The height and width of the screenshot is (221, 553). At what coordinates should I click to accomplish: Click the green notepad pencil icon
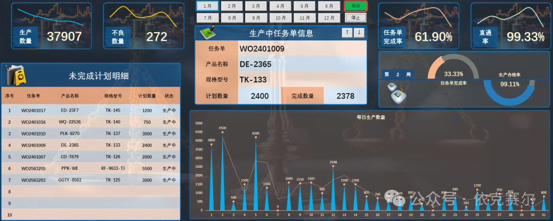[207, 33]
